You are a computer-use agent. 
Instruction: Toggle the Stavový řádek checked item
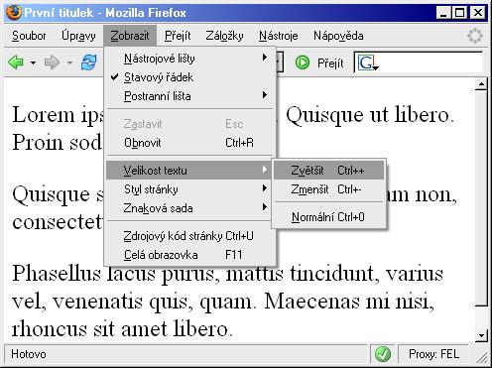[x=189, y=77]
